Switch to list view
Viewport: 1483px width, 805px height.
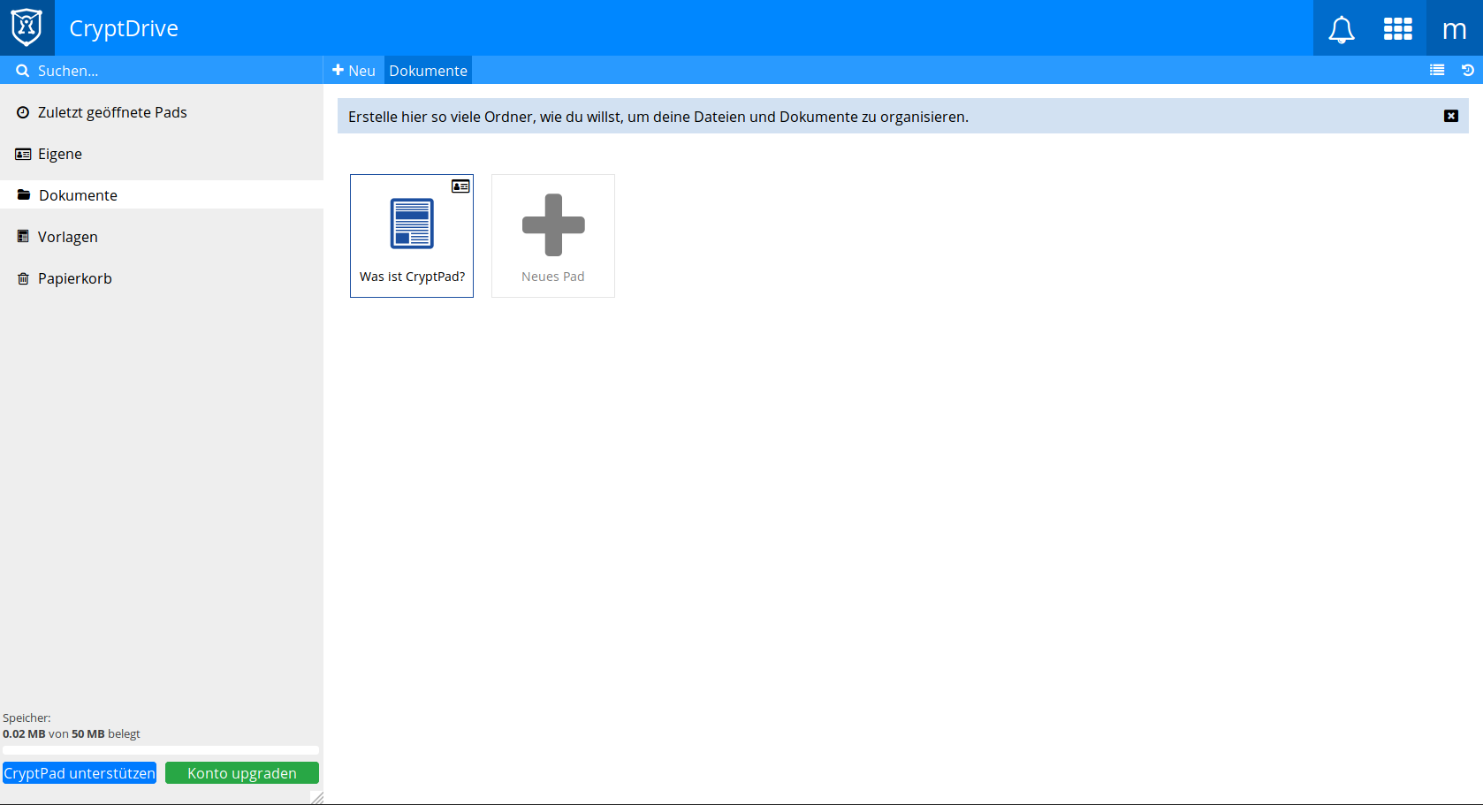tap(1437, 70)
